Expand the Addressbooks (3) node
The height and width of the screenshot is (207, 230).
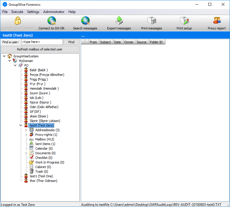pos(26,130)
